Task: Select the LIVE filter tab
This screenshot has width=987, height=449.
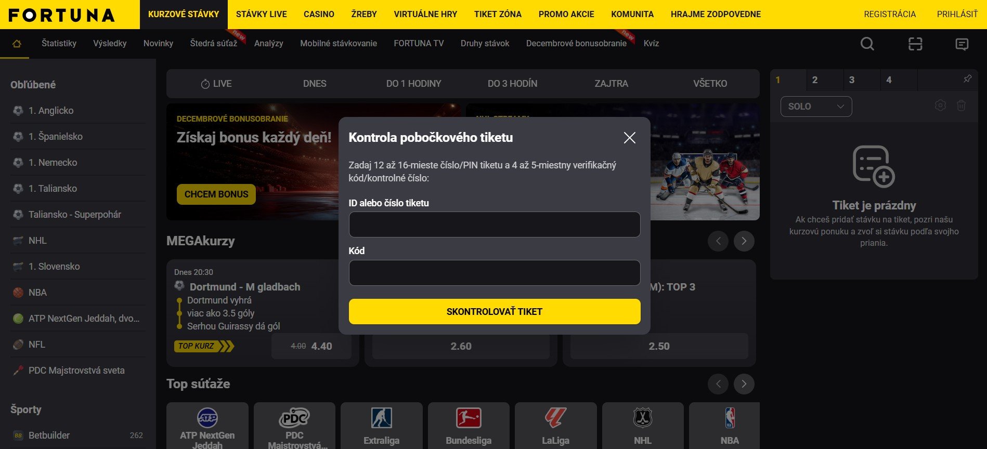Action: [216, 84]
